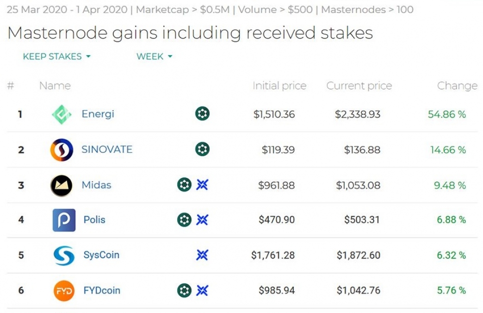This screenshot has height=313, width=483.
Task: Open the KEEP STAKES dropdown
Action: coord(56,56)
